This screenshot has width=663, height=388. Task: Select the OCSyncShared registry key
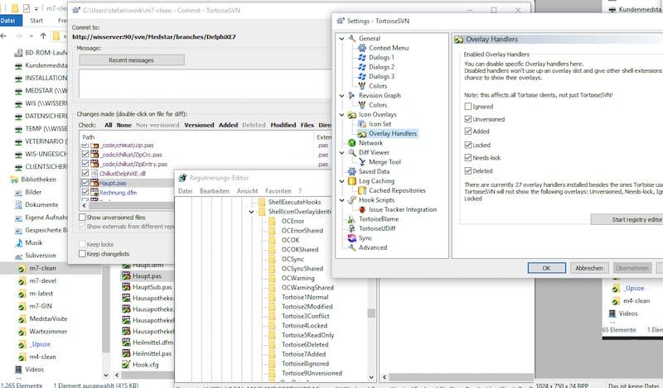(302, 269)
